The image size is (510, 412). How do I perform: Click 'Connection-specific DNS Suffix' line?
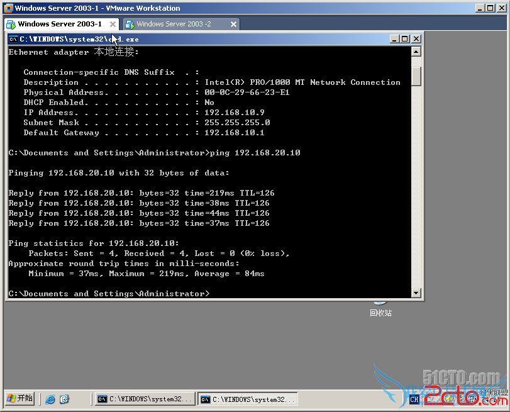pyautogui.click(x=111, y=72)
